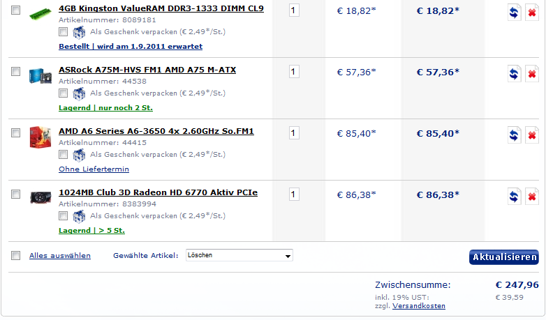
Task: Click gift wrap icon under ASRock mainboard
Action: click(x=79, y=93)
